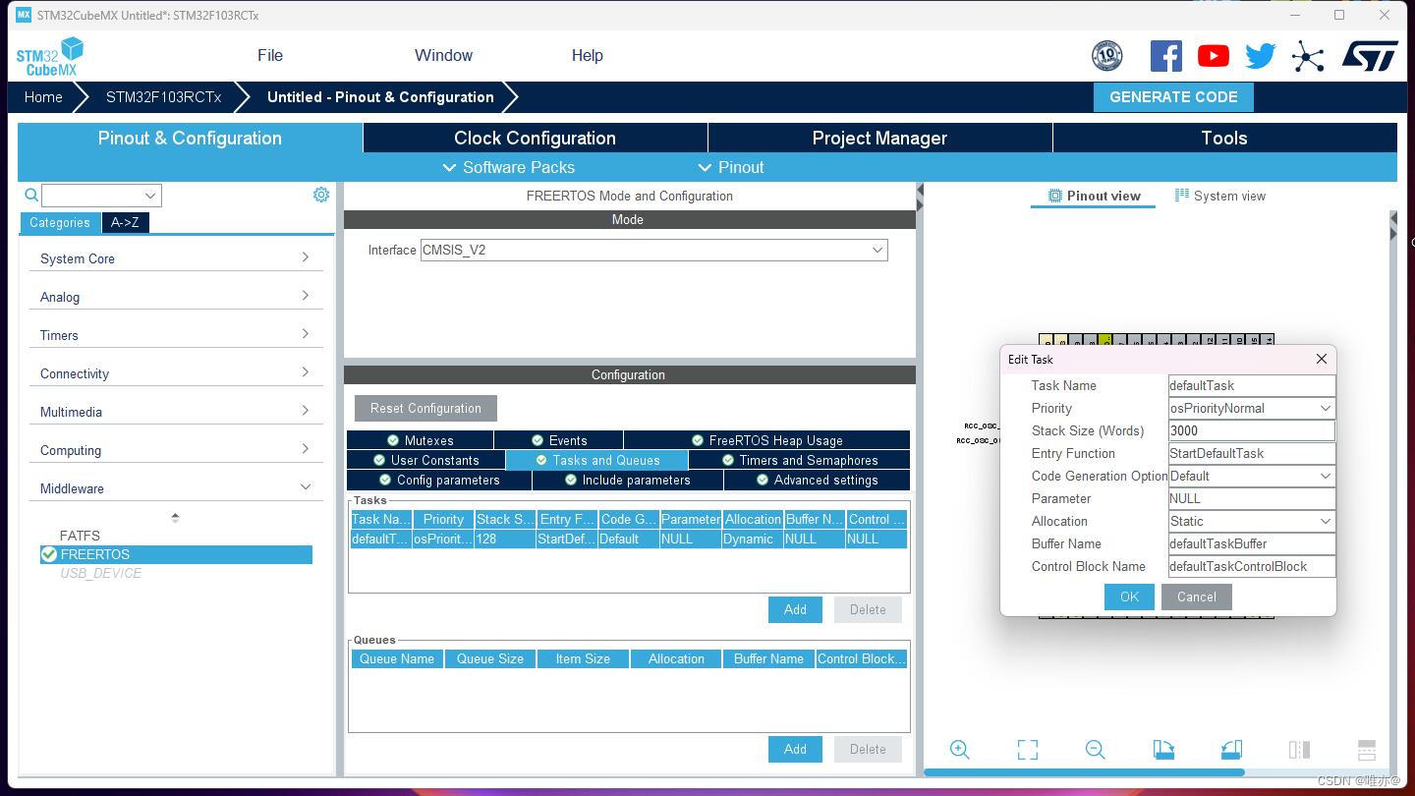Expand the Multimedia category
1415x796 pixels.
pyautogui.click(x=175, y=412)
